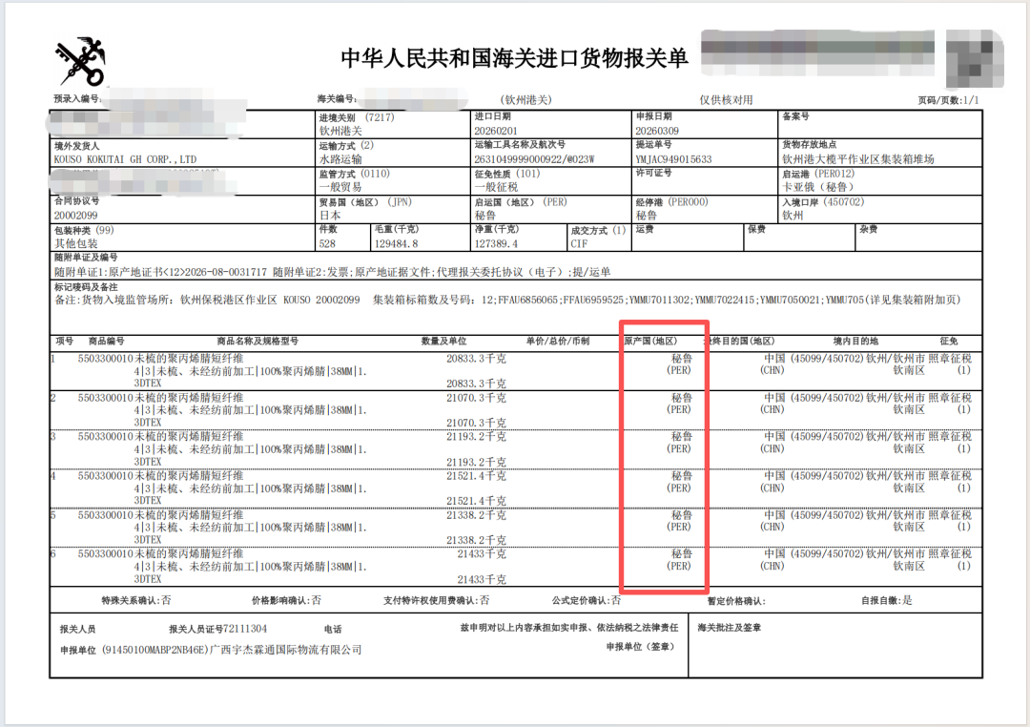
Task: Click 公式定价确认:否
Action: [586, 600]
